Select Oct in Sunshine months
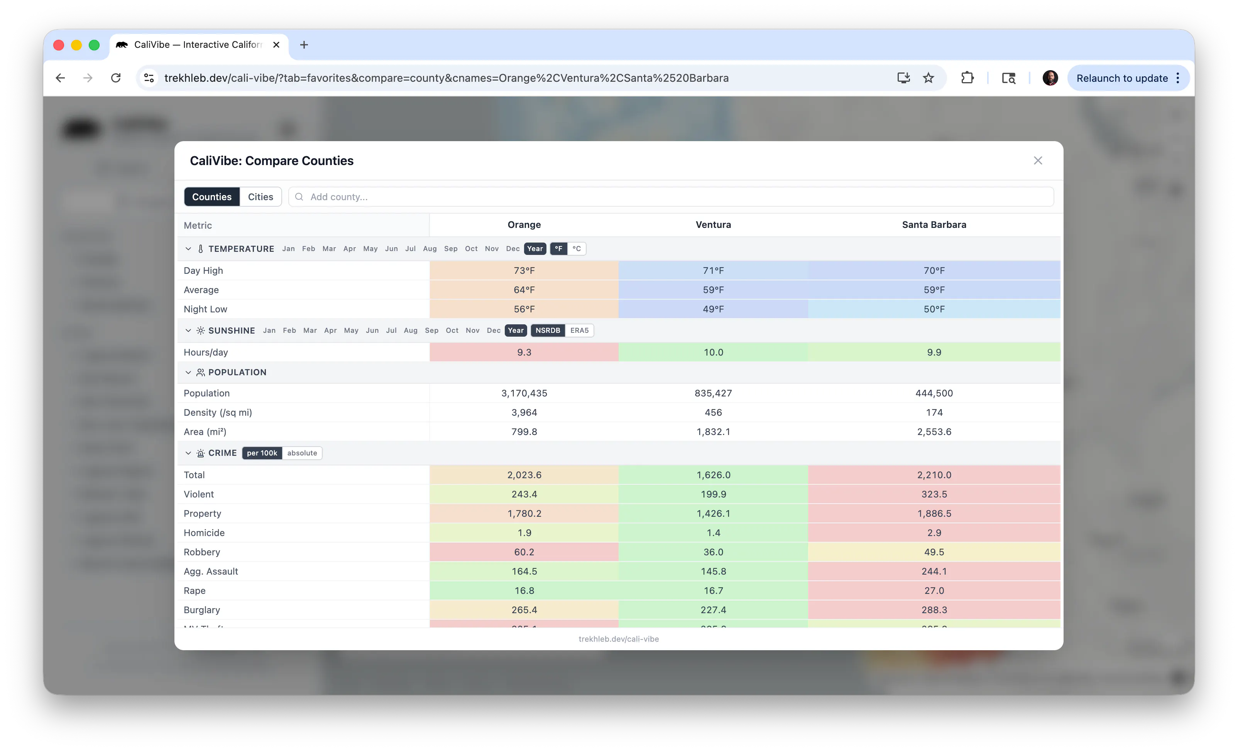Image resolution: width=1238 pixels, height=752 pixels. click(452, 330)
